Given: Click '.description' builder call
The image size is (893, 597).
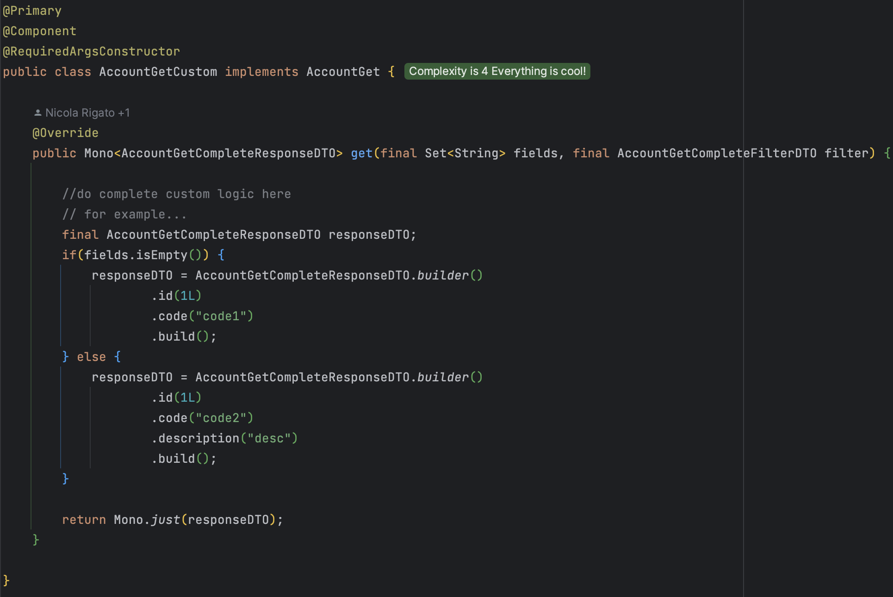Looking at the screenshot, I should pos(195,438).
